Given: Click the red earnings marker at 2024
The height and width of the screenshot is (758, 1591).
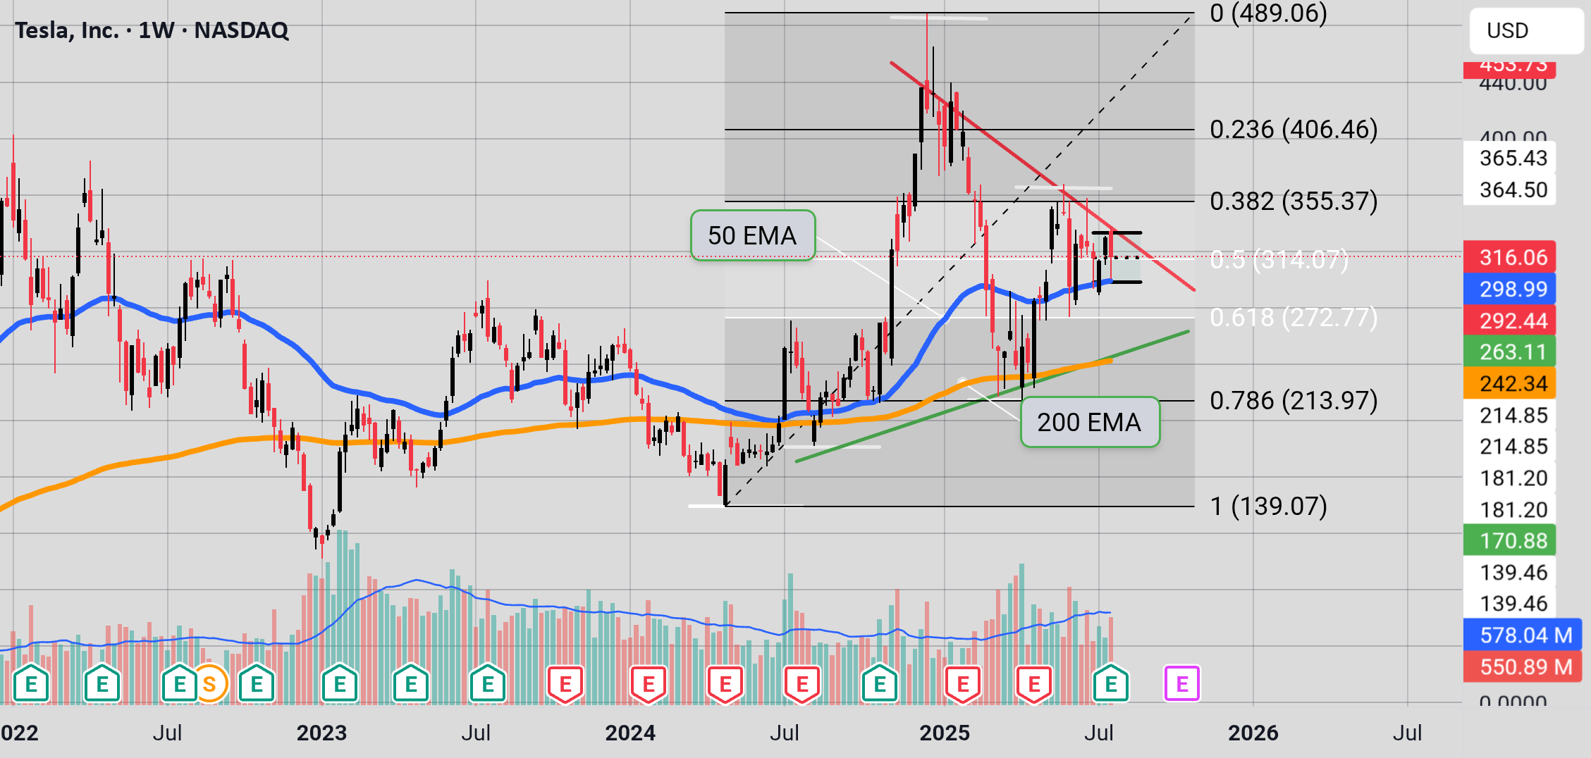Looking at the screenshot, I should pyautogui.click(x=649, y=683).
